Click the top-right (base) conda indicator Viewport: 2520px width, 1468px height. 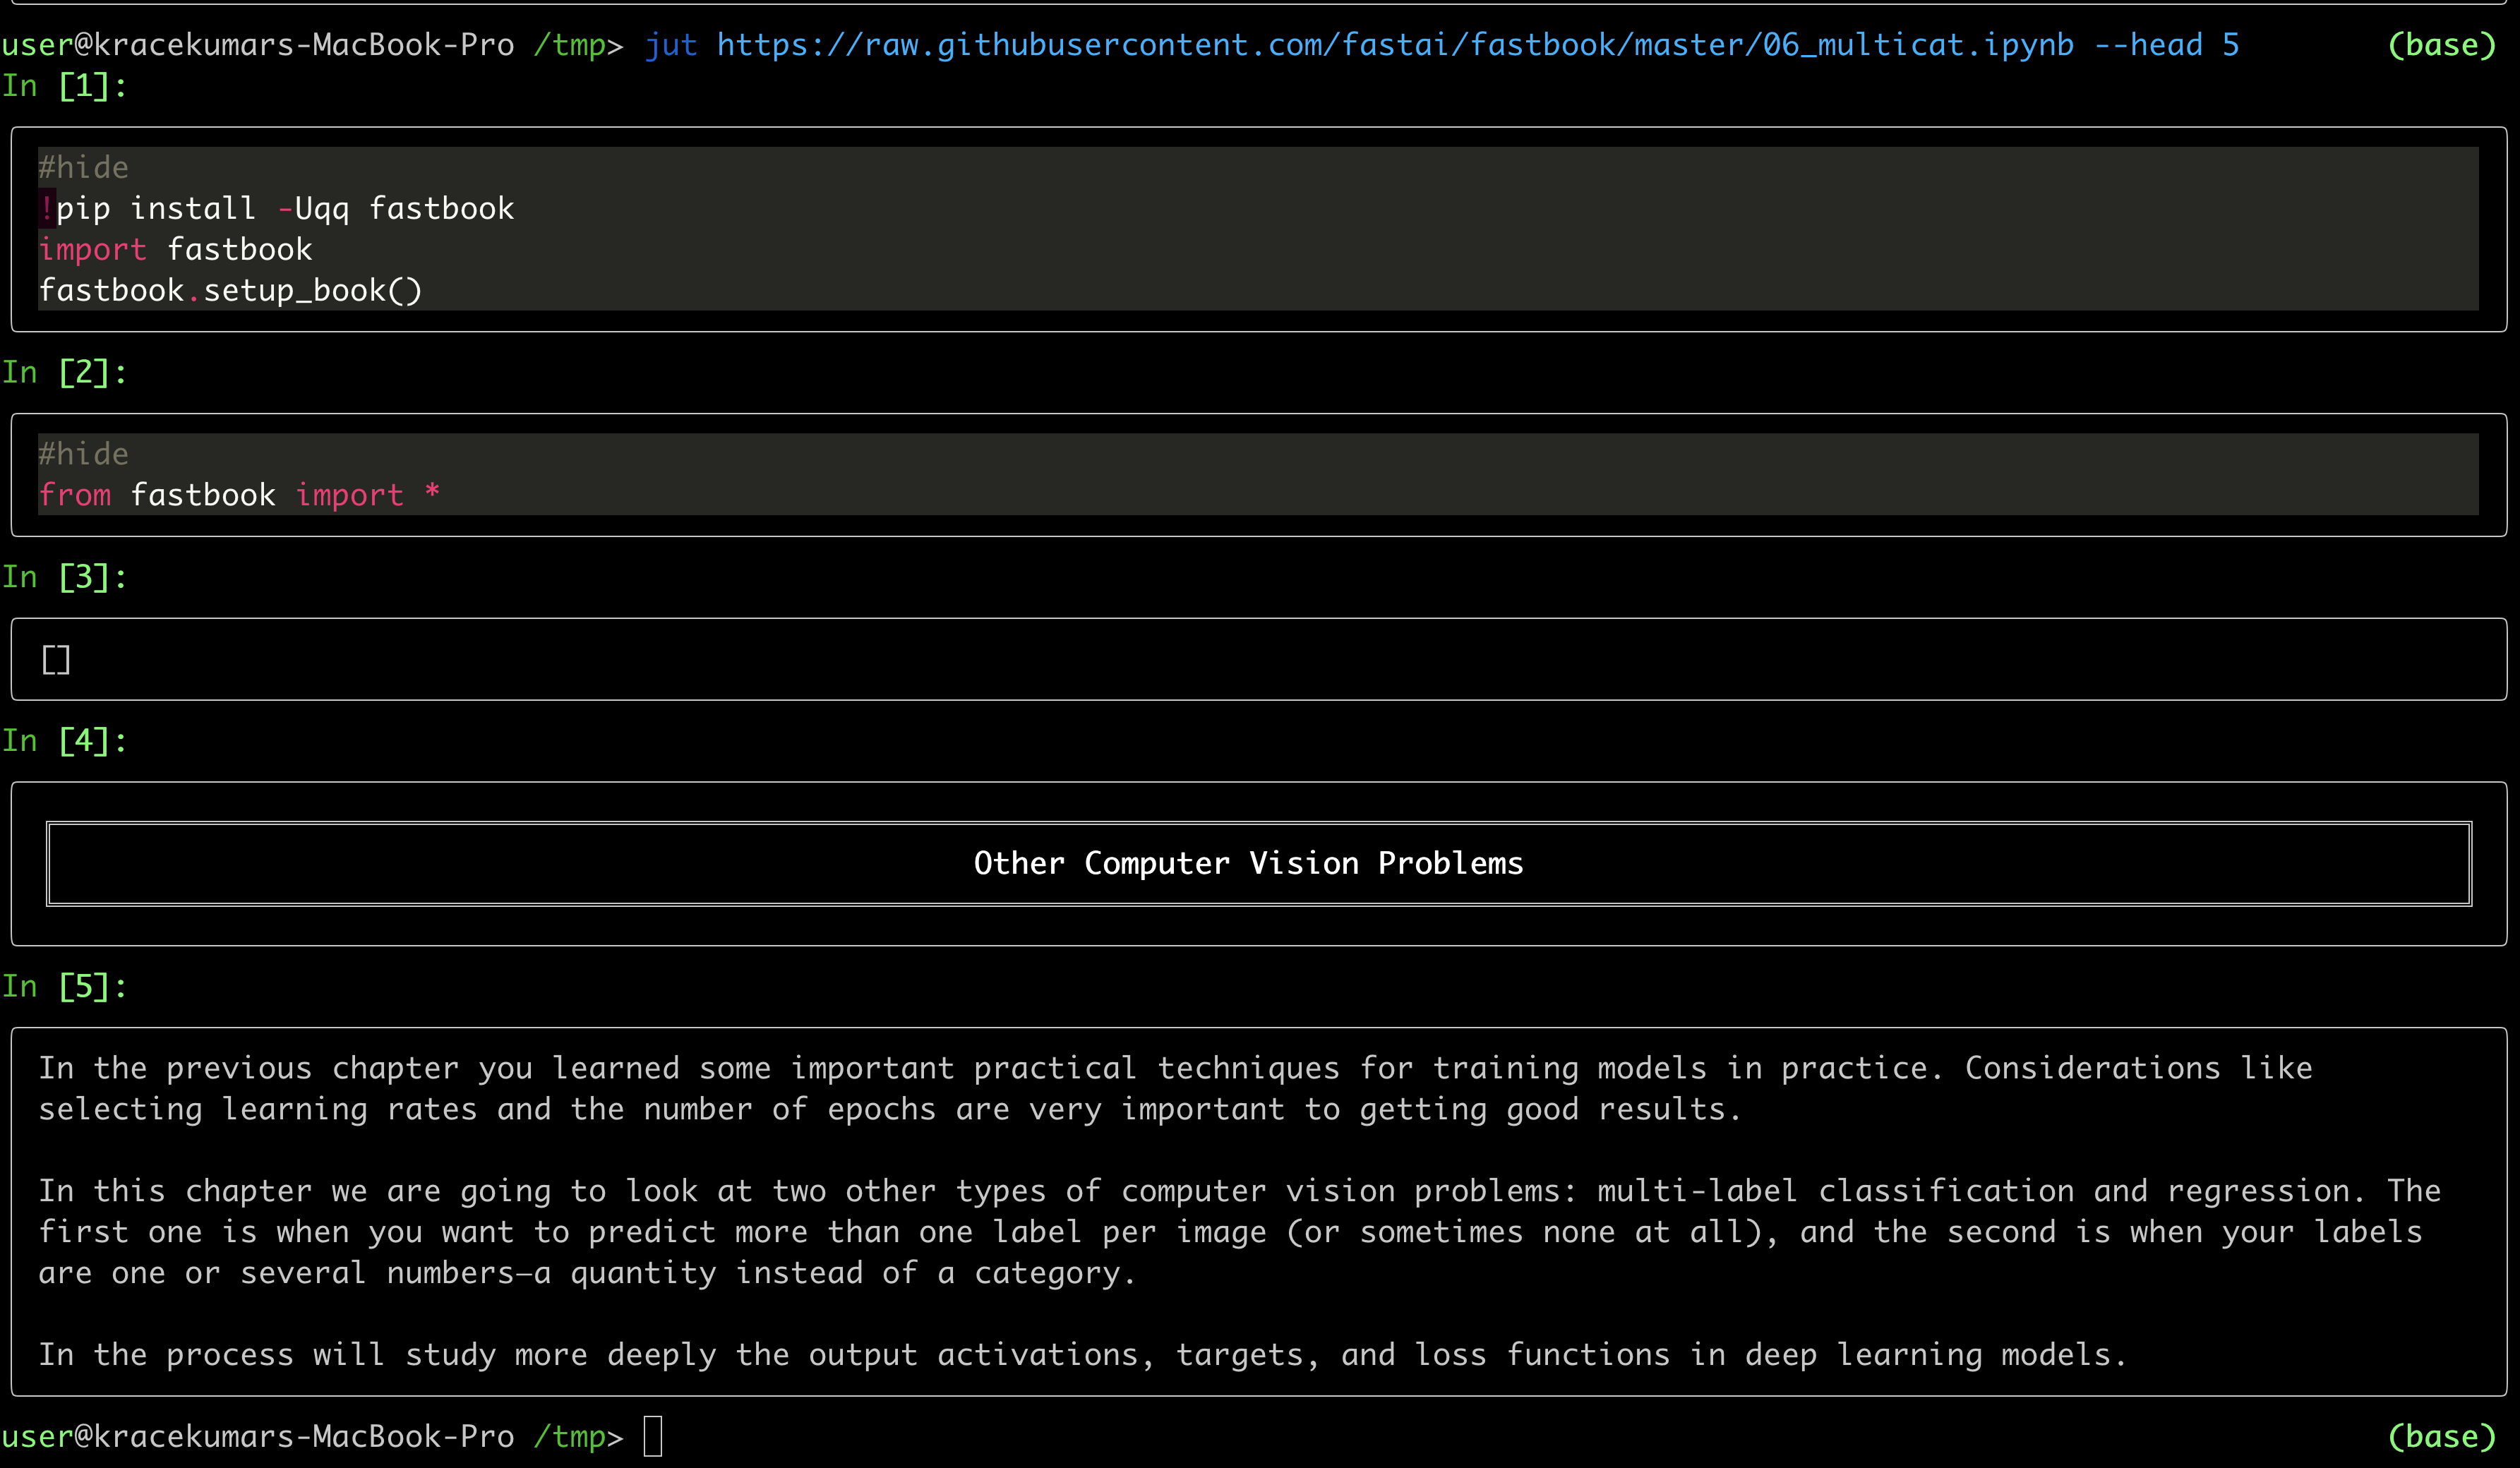(2441, 45)
